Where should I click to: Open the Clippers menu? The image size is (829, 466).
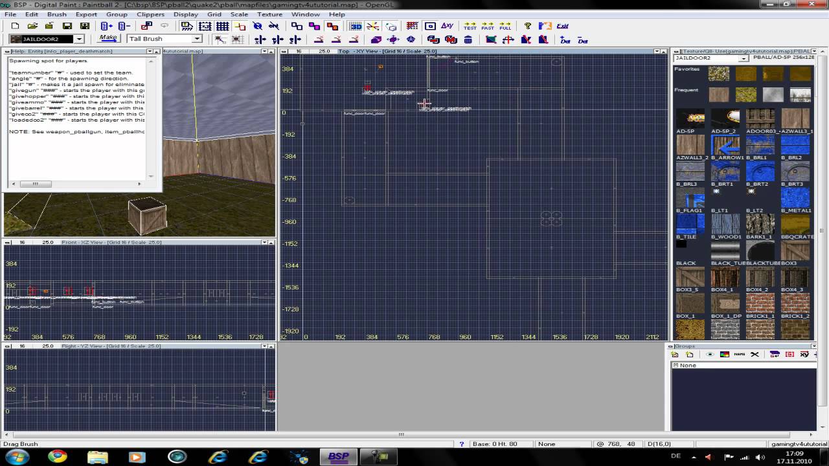[x=150, y=14]
